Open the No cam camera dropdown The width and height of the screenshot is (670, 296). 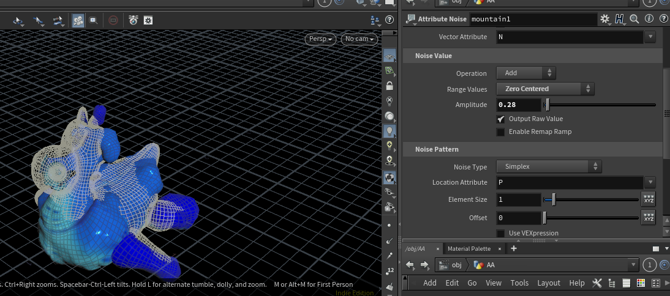click(x=359, y=39)
